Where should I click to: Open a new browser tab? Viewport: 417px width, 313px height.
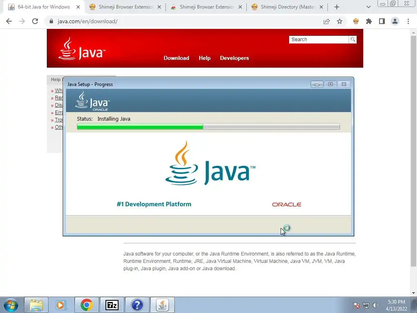337,7
